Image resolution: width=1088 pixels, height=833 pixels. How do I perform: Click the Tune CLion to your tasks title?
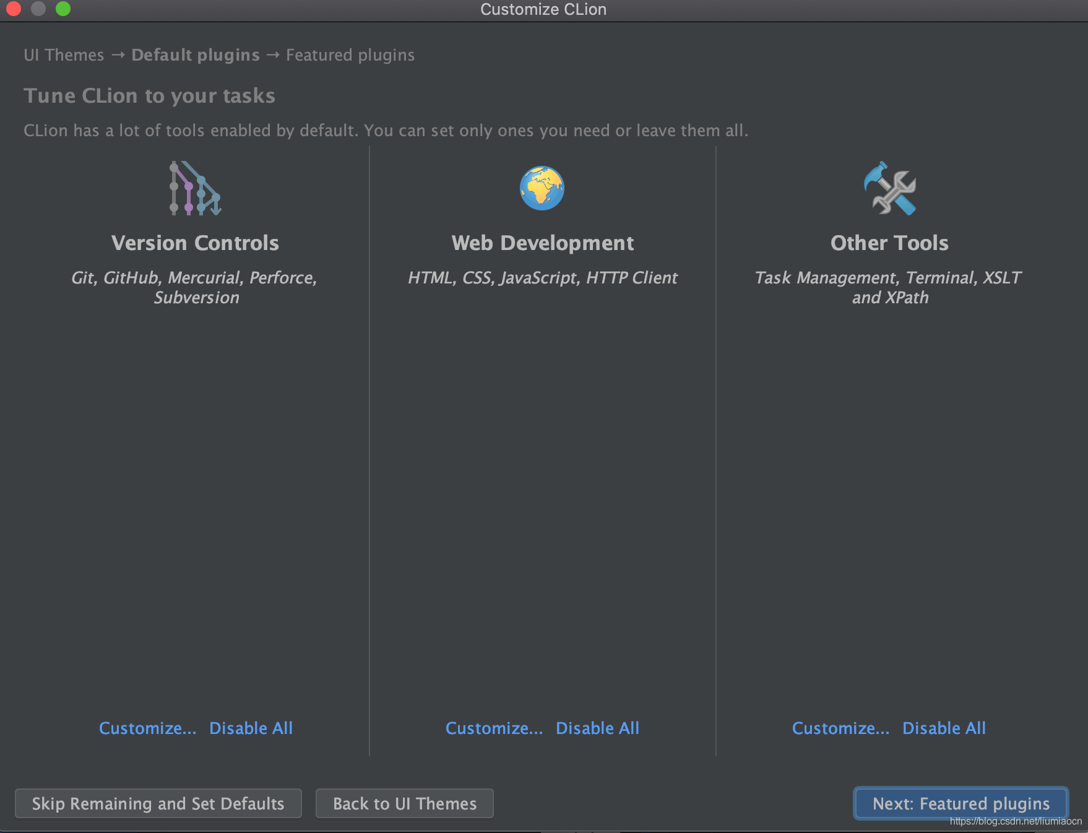(150, 96)
